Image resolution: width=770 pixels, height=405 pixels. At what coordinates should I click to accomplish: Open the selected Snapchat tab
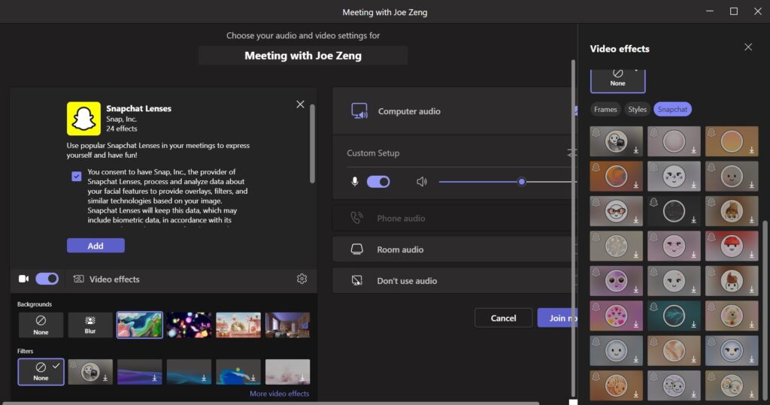[x=672, y=110]
